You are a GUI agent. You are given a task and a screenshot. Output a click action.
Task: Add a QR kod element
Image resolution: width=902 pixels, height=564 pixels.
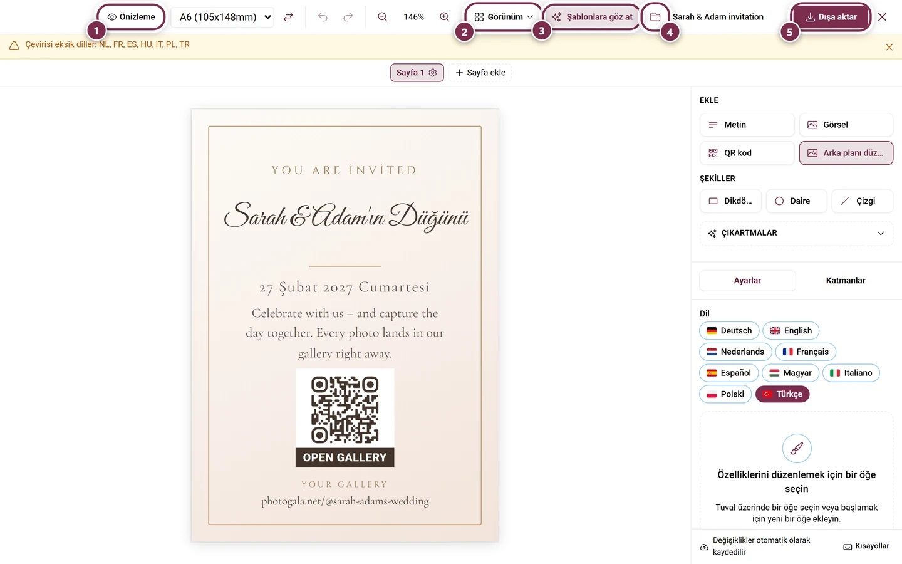(x=747, y=153)
